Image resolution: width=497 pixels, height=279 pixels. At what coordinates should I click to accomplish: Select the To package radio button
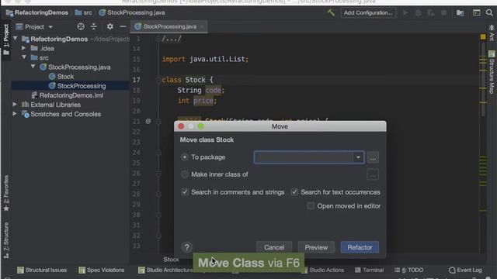coord(185,157)
